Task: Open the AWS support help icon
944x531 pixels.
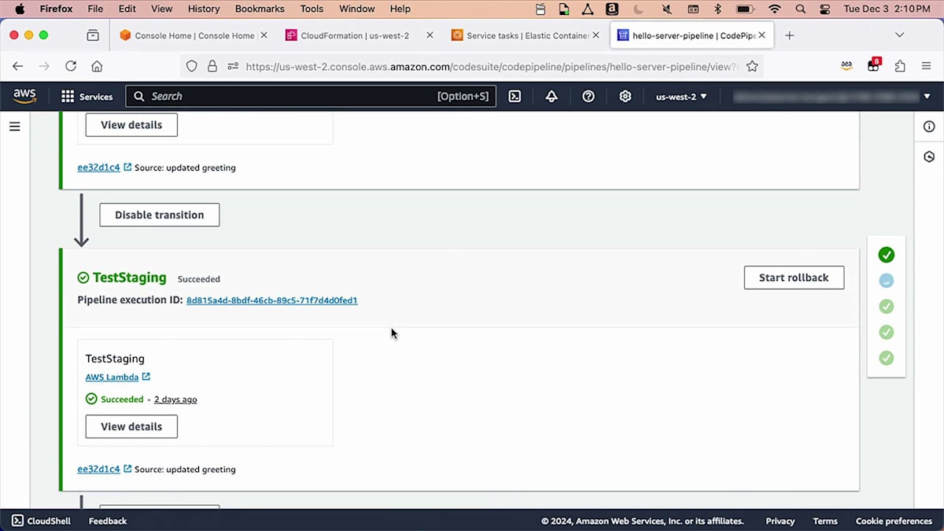Action: point(588,96)
